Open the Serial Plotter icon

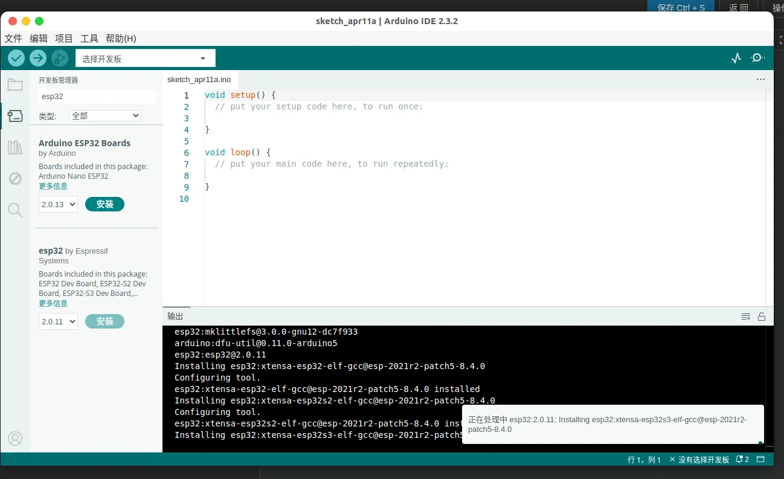point(736,58)
